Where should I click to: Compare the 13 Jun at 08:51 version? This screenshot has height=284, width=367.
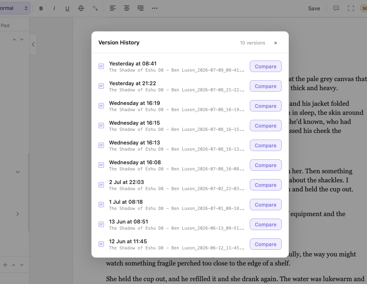[265, 224]
